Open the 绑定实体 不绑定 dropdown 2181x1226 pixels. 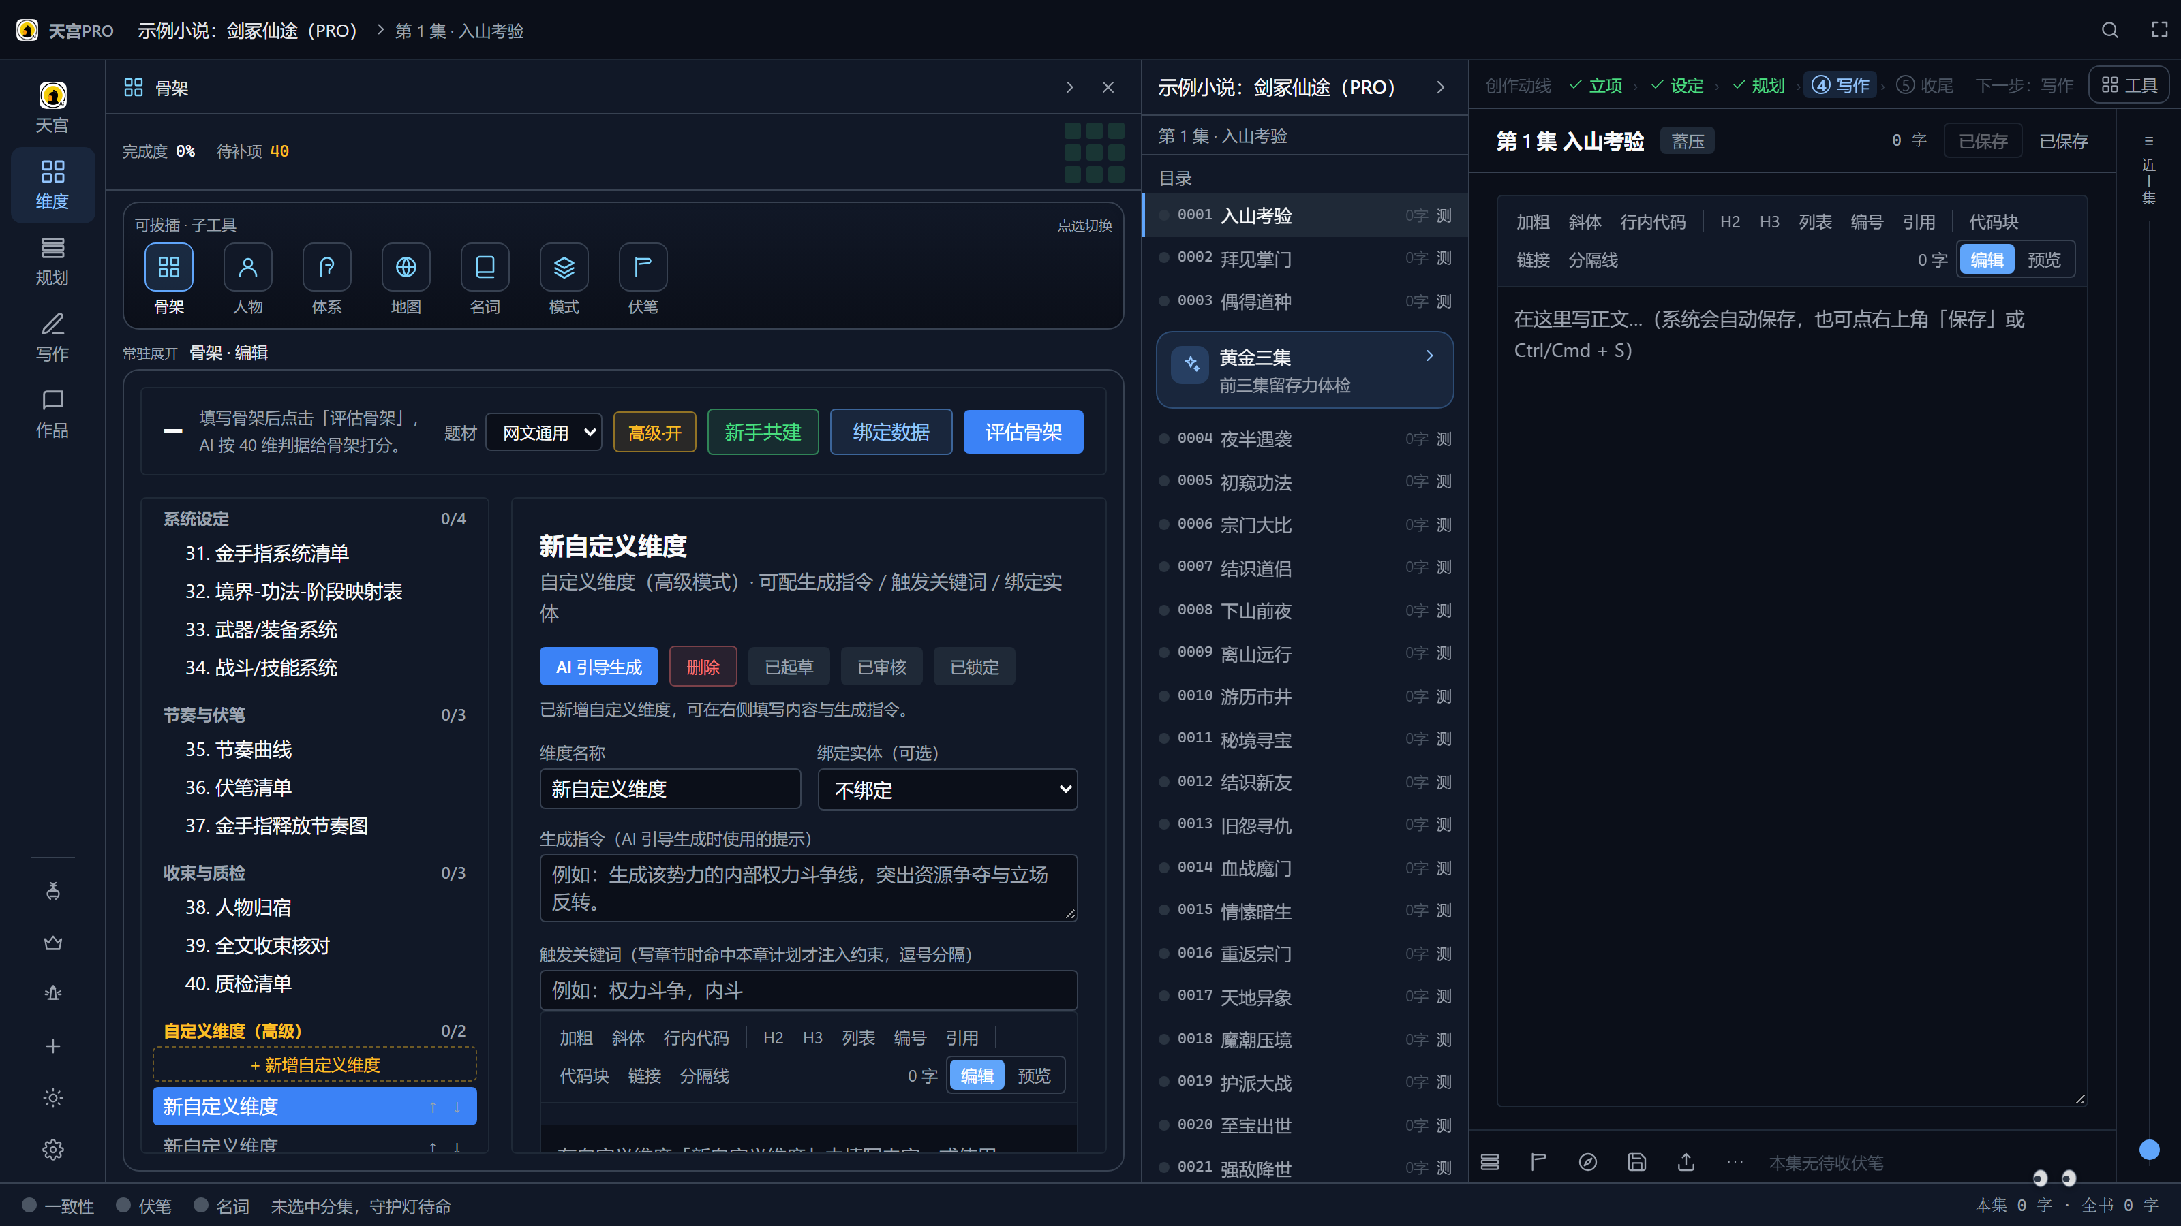click(x=947, y=789)
